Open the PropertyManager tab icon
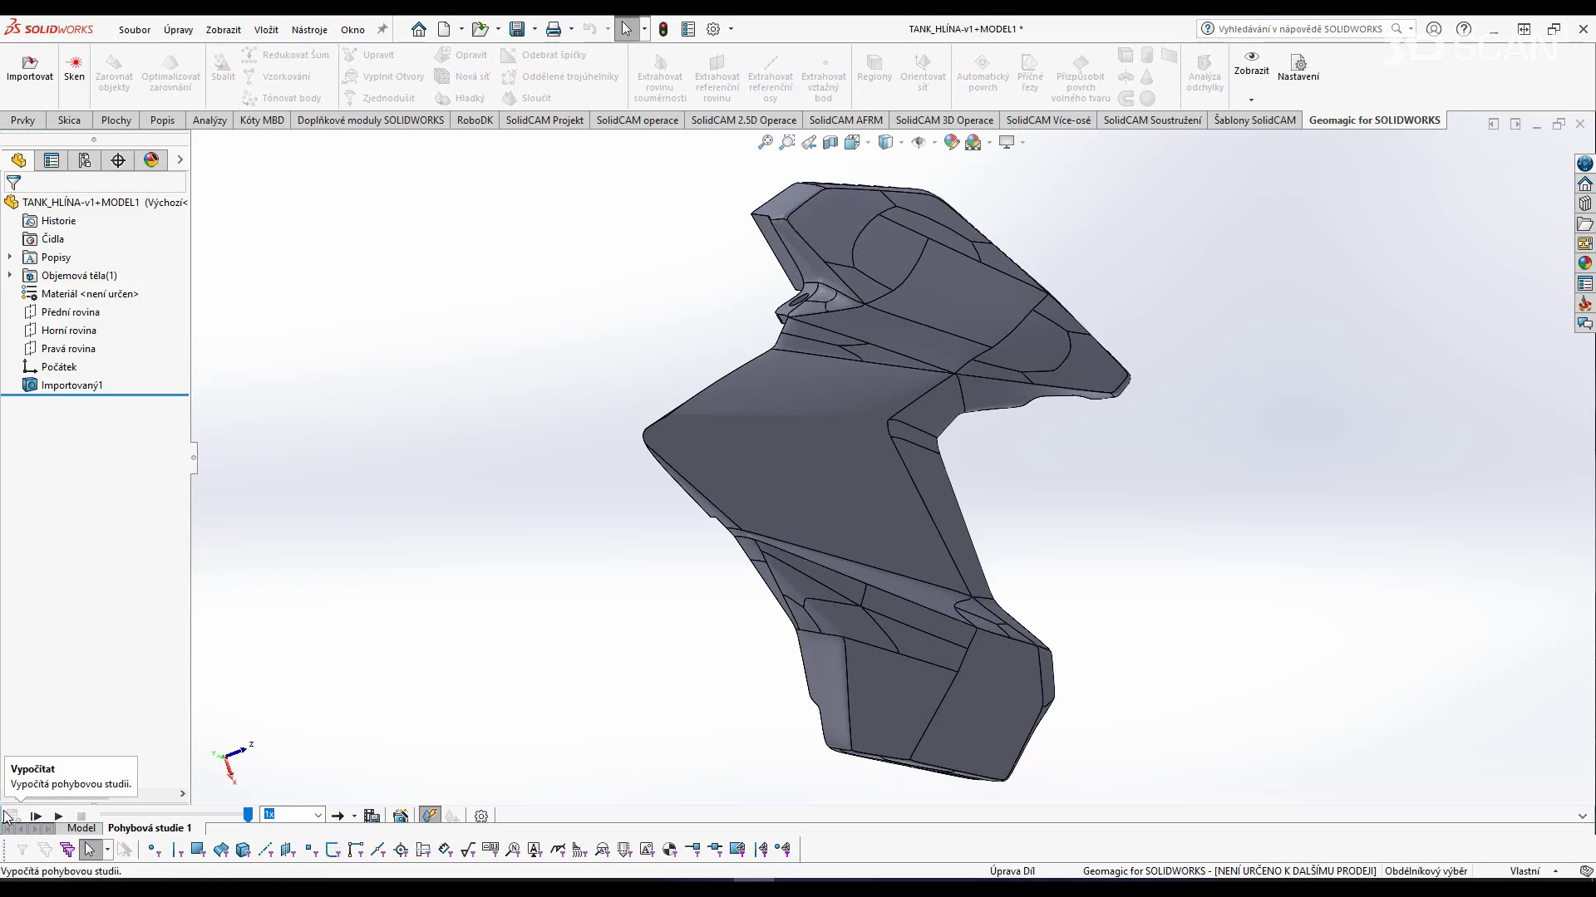1596x897 pixels. click(52, 160)
